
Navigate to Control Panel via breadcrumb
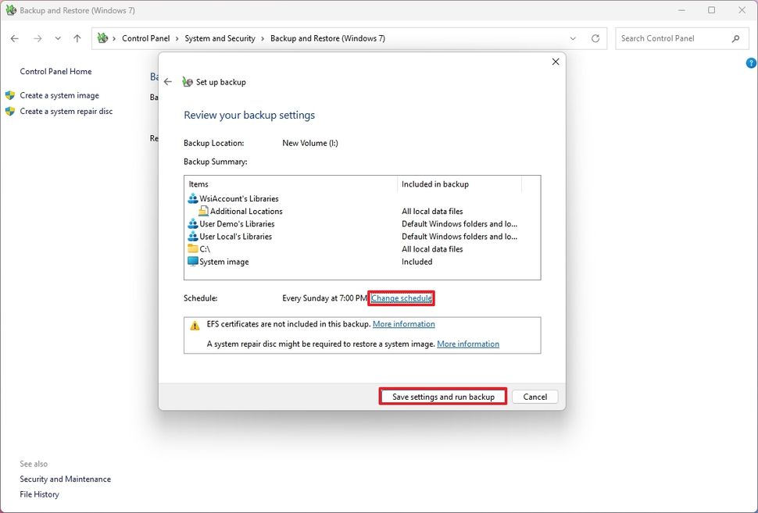(145, 37)
